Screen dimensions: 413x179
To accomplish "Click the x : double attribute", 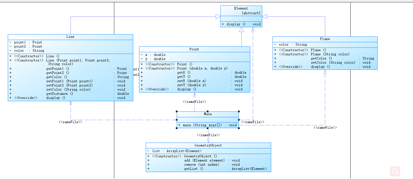I will point(153,55).
